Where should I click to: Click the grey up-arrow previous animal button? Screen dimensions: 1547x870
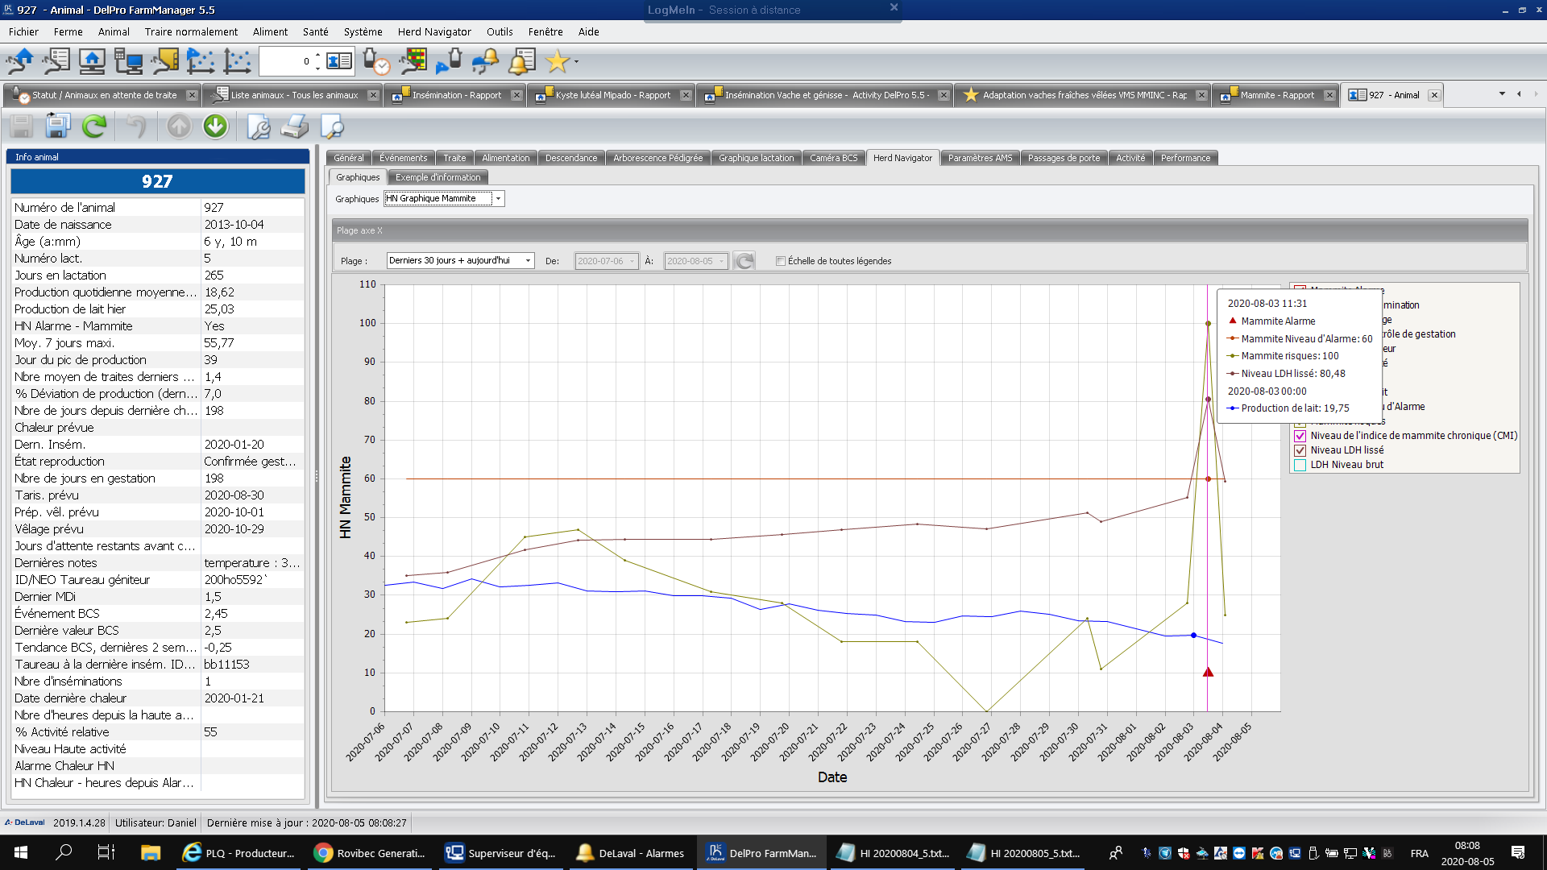[x=179, y=126]
